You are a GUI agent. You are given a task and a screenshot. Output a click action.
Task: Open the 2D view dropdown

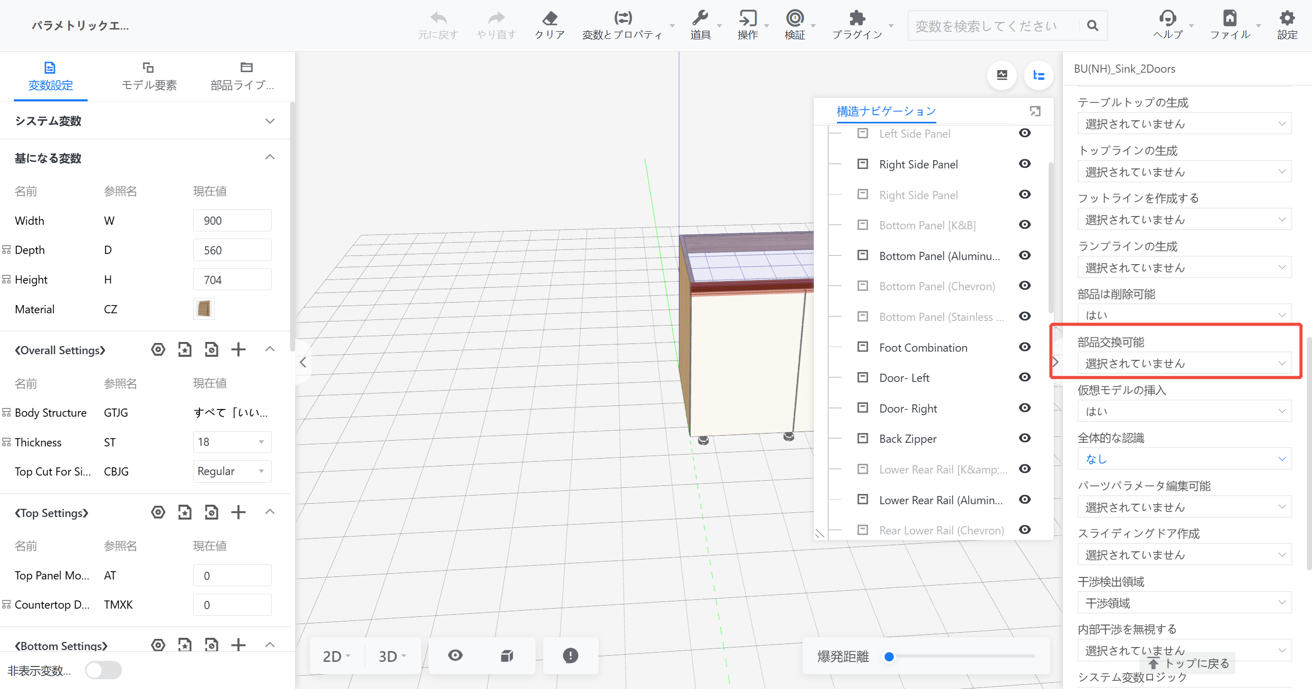point(336,656)
